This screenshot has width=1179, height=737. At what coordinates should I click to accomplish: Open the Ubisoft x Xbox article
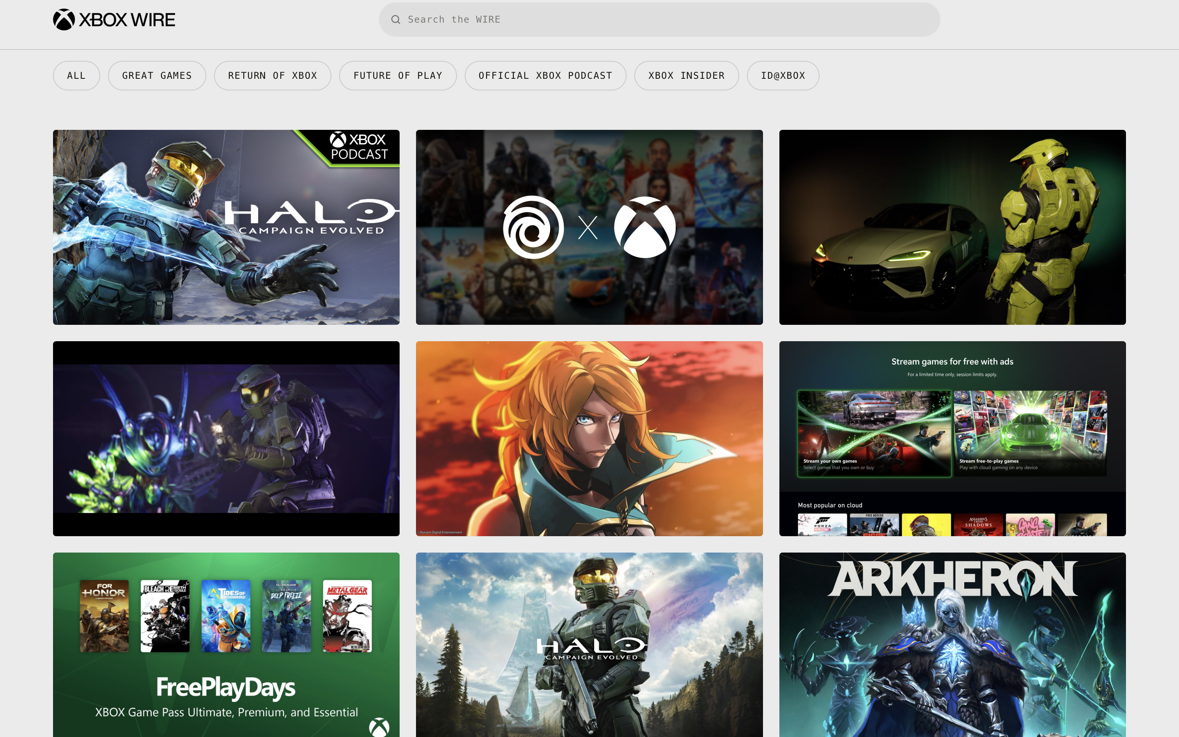click(589, 227)
